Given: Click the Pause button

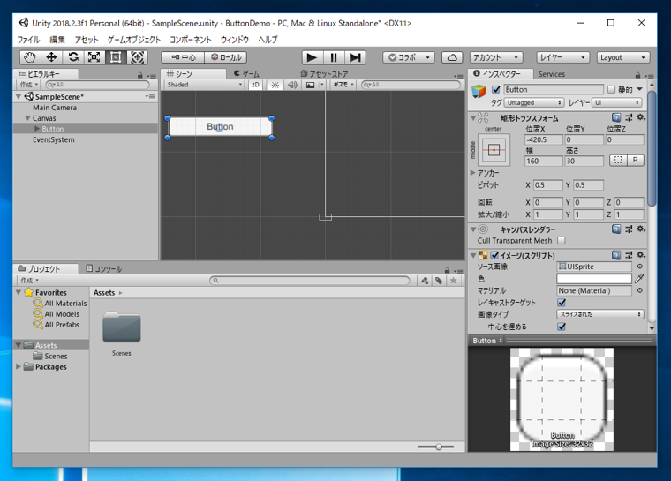Looking at the screenshot, I should (334, 57).
